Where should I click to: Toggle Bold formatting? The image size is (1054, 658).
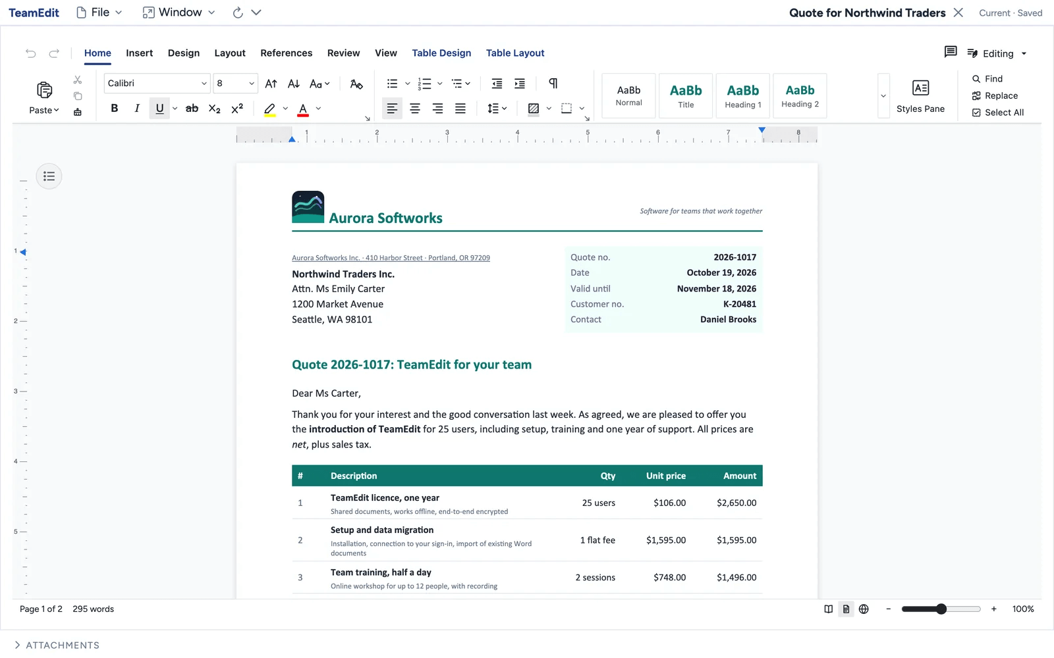(115, 109)
